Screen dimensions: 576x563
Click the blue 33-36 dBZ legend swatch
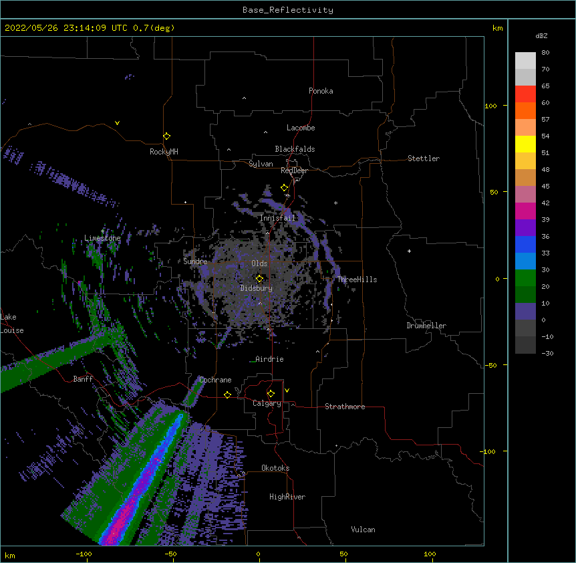[x=525, y=244]
